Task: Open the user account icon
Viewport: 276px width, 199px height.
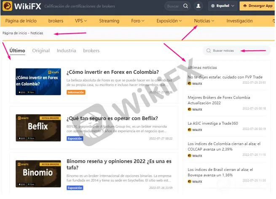Action: pyautogui.click(x=198, y=6)
